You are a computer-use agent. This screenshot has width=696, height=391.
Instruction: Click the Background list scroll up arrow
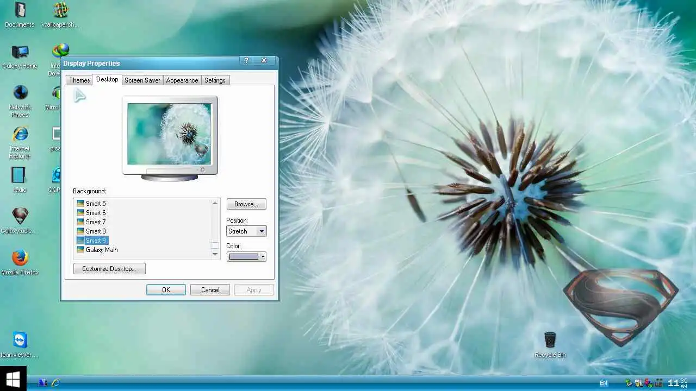[x=215, y=203]
